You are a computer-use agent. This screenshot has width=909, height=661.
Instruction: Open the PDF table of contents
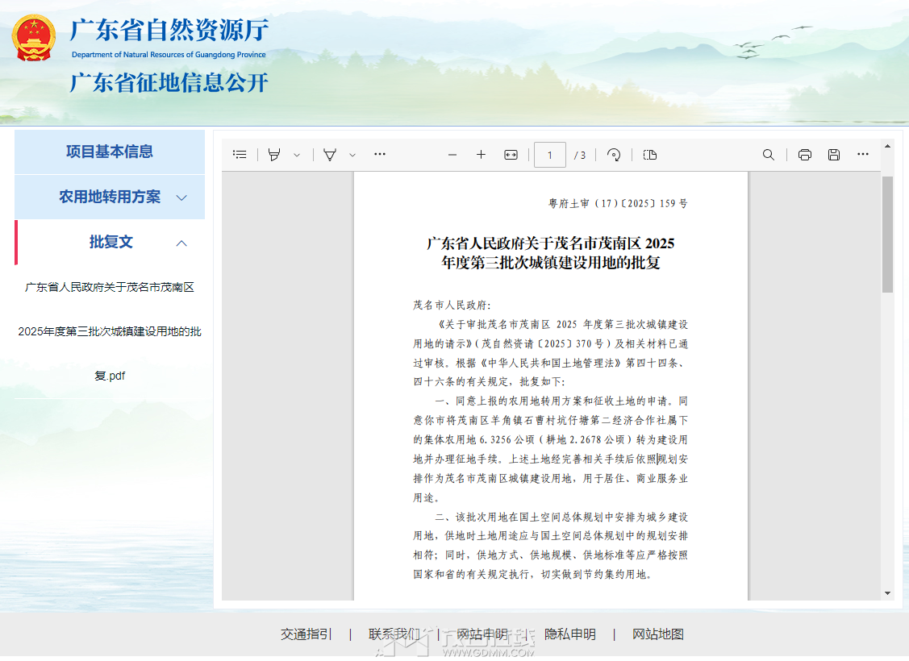(240, 155)
